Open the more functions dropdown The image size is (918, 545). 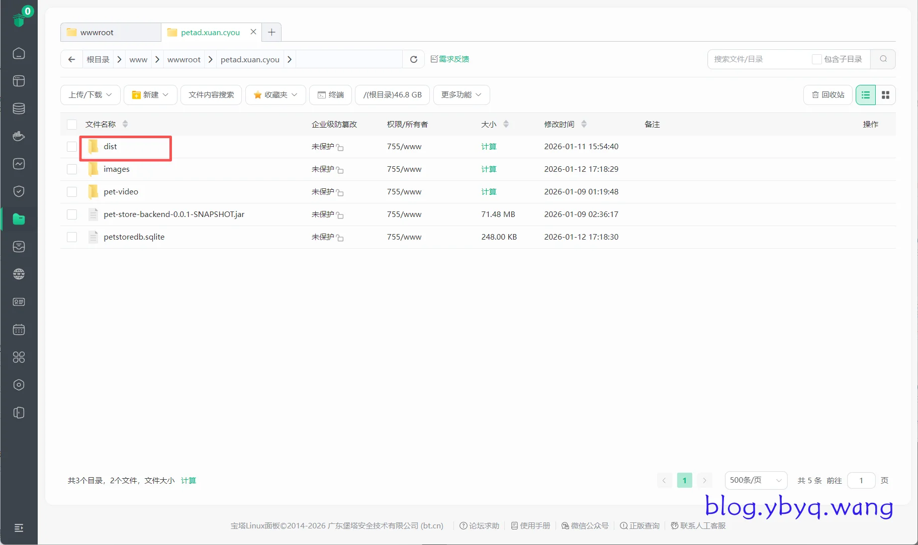click(461, 95)
